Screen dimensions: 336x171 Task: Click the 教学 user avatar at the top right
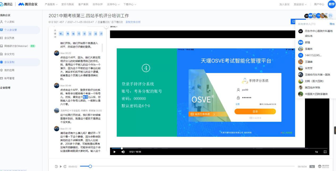coord(331,4)
